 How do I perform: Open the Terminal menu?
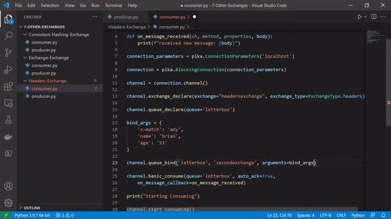pyautogui.click(x=114, y=5)
